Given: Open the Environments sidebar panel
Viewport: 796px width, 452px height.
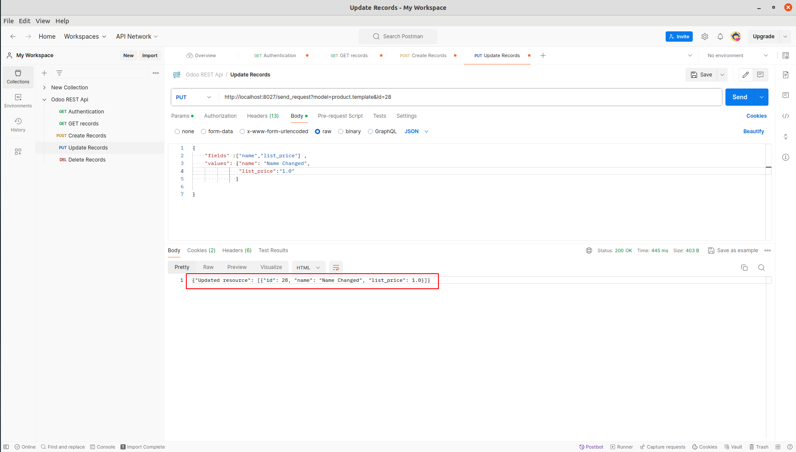Looking at the screenshot, I should pyautogui.click(x=18, y=101).
